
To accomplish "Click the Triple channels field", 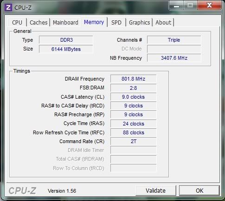I will point(174,40).
